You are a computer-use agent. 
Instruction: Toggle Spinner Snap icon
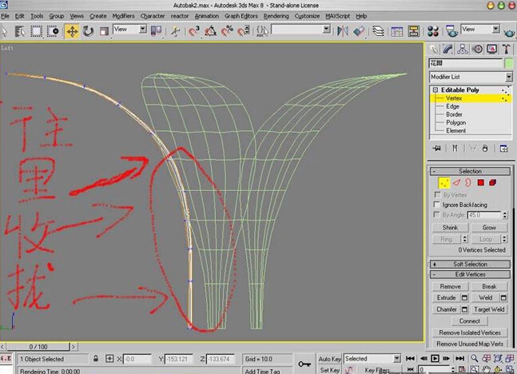[244, 31]
